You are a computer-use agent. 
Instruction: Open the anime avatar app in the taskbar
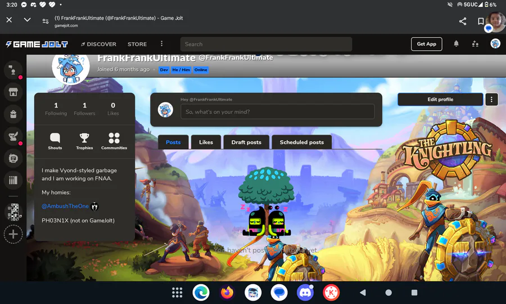click(x=253, y=293)
